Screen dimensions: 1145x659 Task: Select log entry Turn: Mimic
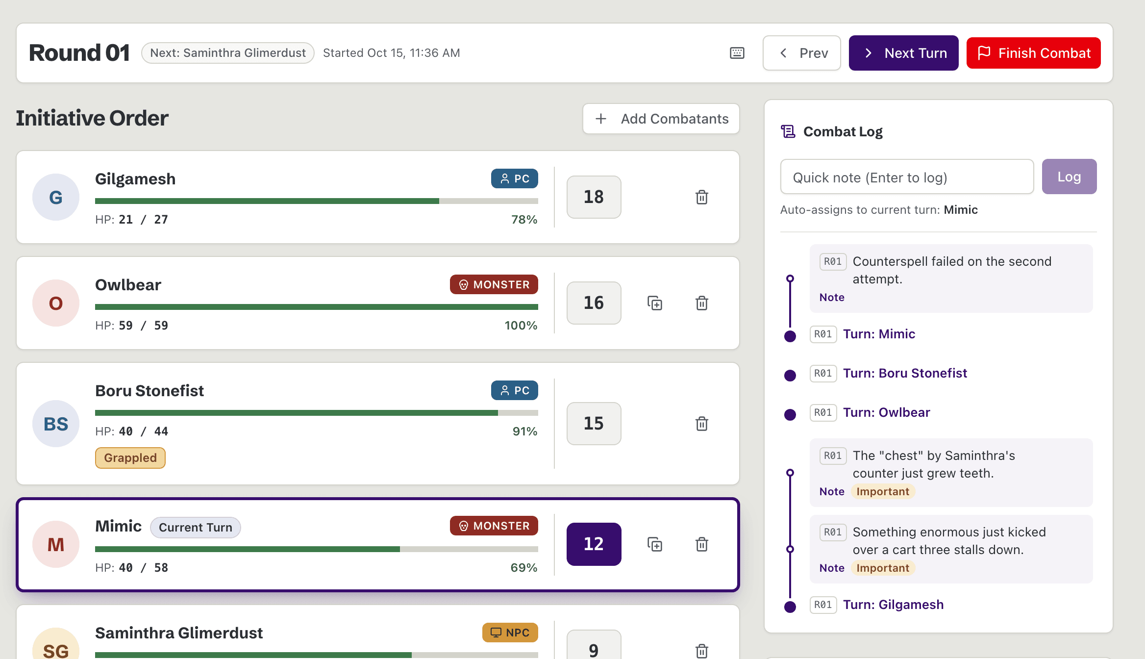point(879,334)
